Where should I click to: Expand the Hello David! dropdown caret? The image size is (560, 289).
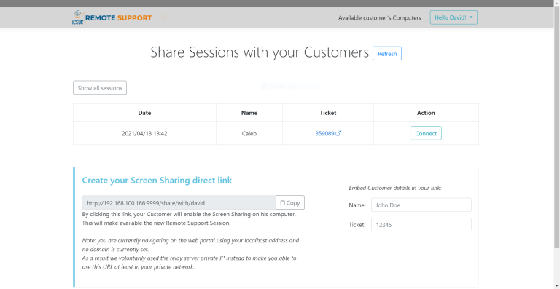pyautogui.click(x=471, y=17)
